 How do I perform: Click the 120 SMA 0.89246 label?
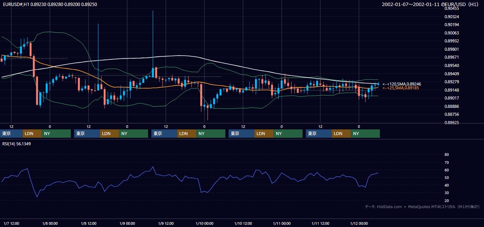(402, 84)
